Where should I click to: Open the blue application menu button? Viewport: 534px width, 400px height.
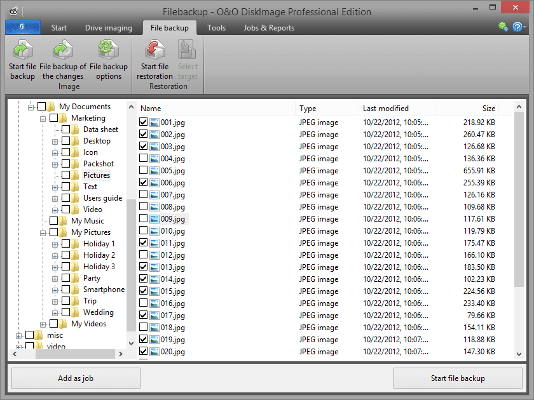point(22,27)
